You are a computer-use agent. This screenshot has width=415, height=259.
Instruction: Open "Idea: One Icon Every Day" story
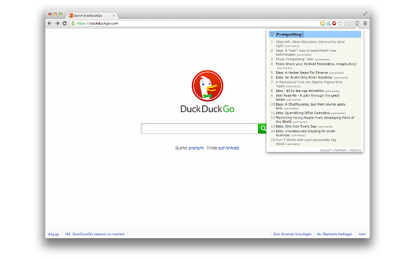[x=296, y=126]
